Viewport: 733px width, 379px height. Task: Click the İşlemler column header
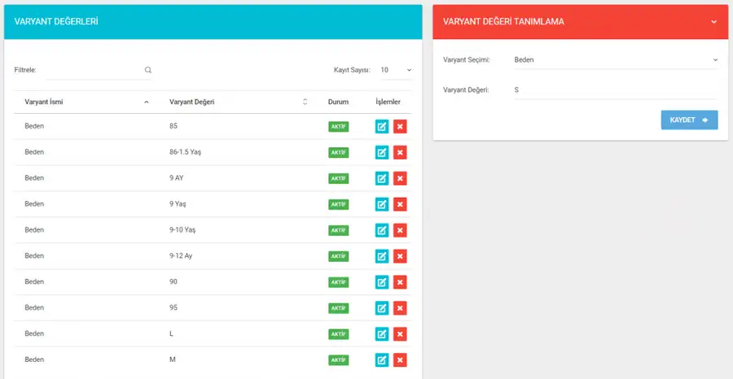point(388,102)
